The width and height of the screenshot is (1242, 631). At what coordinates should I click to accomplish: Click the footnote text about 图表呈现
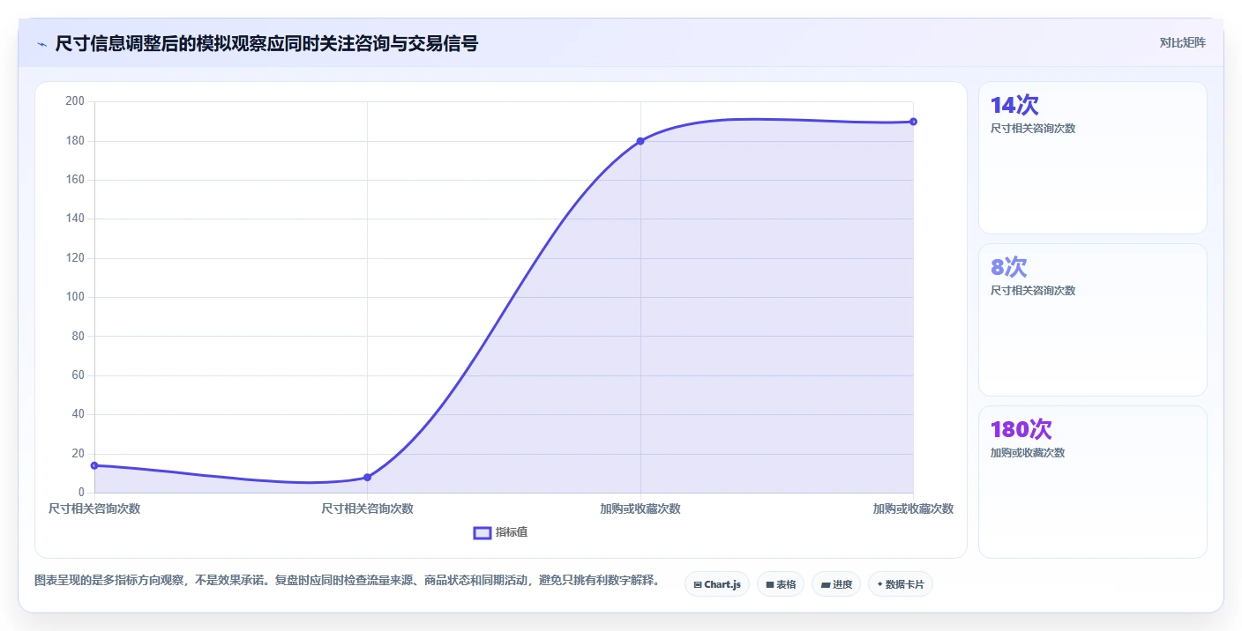click(x=347, y=580)
